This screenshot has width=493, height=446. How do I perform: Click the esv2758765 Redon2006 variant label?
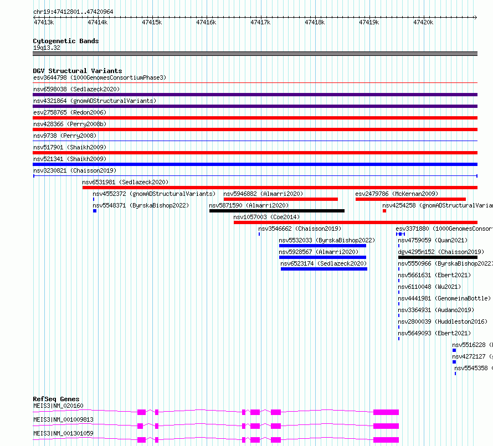click(x=70, y=112)
